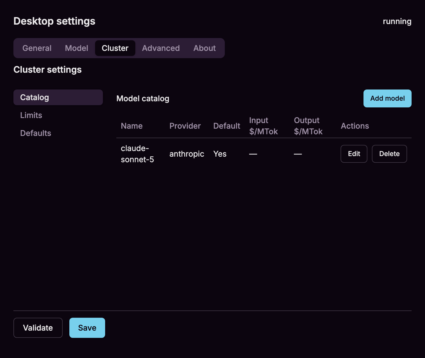Go to the Advanced tab
425x358 pixels.
click(x=161, y=48)
